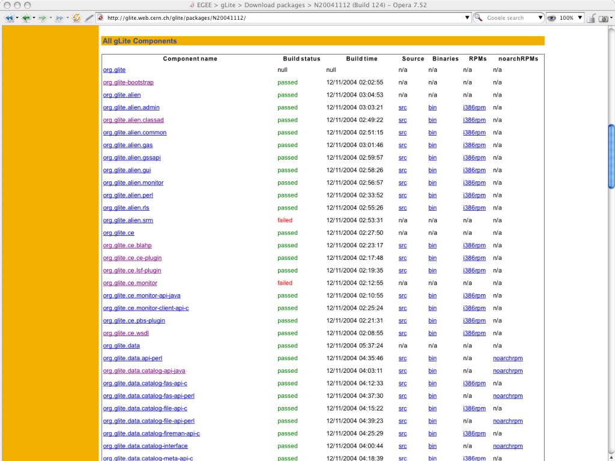Expand the Google search engine dropdown
The height and width of the screenshot is (461, 615).
[x=540, y=17]
